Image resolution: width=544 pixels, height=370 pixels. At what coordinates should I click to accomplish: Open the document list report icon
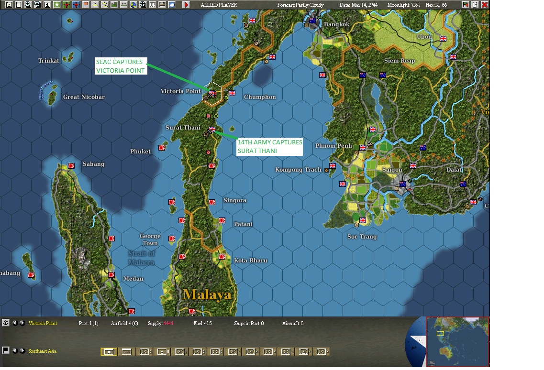19,5
